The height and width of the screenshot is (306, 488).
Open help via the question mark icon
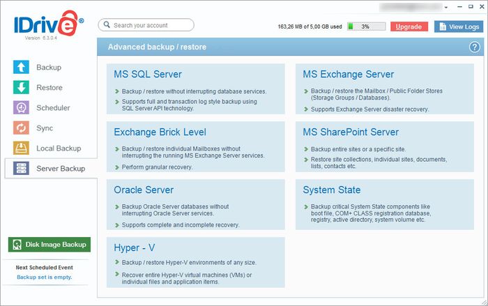pos(474,47)
